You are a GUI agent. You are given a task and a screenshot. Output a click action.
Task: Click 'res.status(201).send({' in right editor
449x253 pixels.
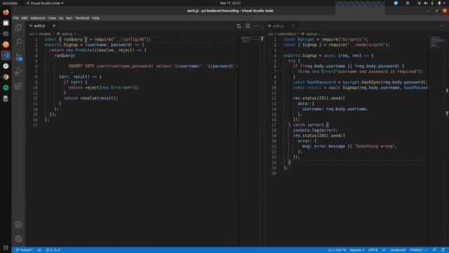pos(319,98)
